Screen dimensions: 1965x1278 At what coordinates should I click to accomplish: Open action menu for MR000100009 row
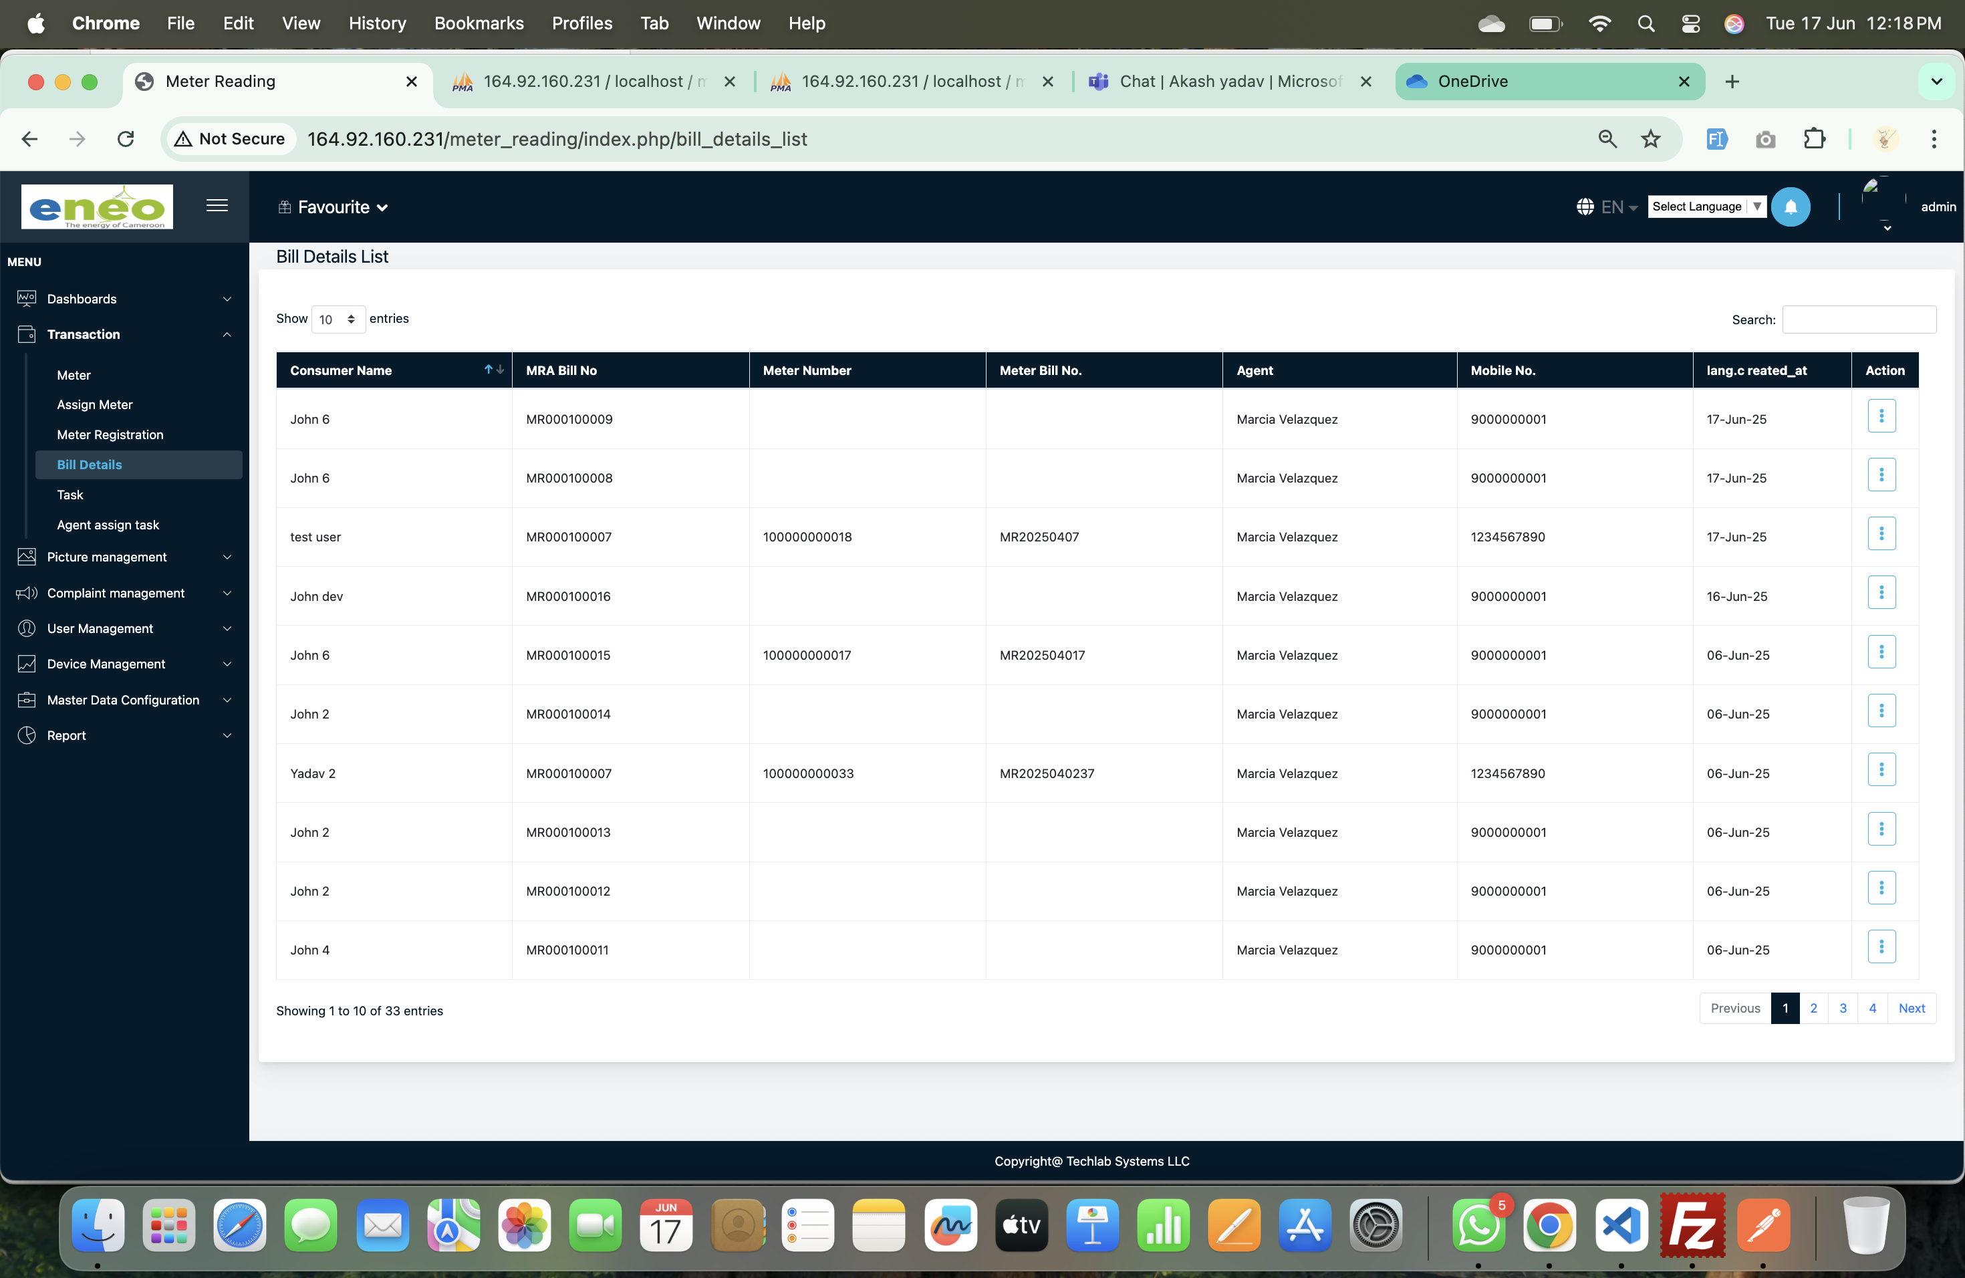click(1881, 416)
